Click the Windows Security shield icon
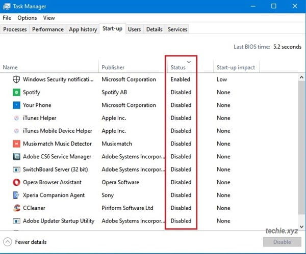The height and width of the screenshot is (254, 306). tap(16, 79)
